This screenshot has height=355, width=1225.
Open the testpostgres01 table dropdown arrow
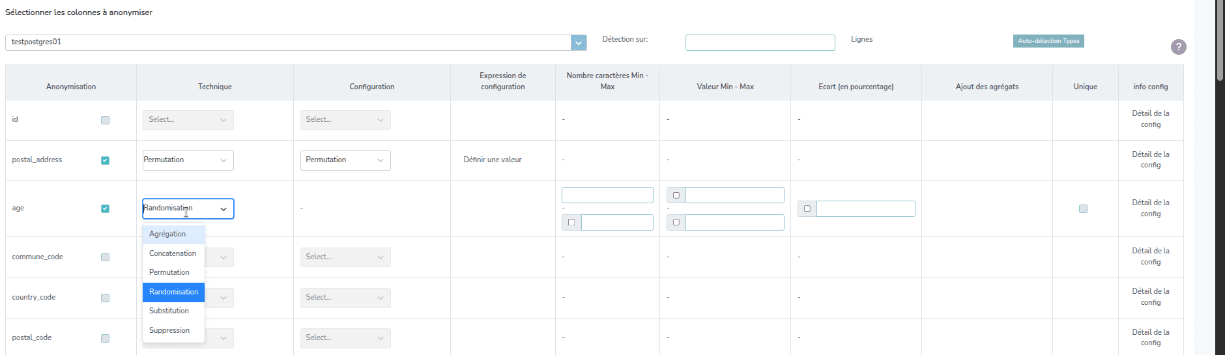pos(578,42)
